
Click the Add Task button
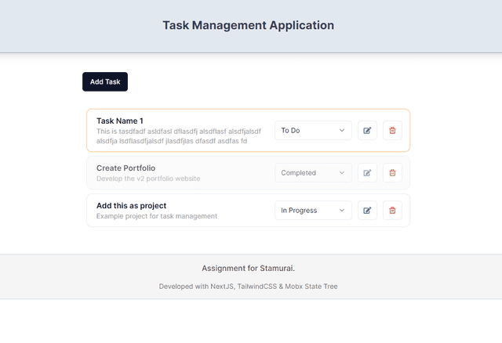click(104, 81)
